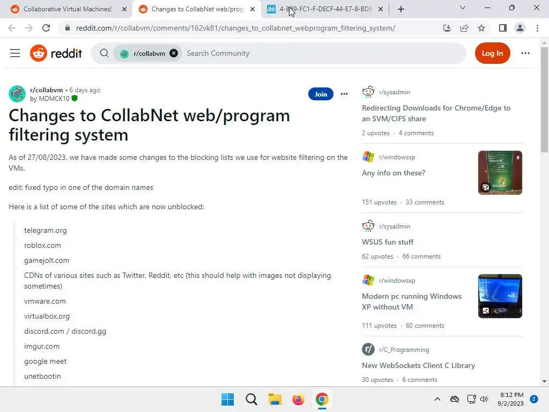Open the Reddit hamburger menu

[x=14, y=53]
